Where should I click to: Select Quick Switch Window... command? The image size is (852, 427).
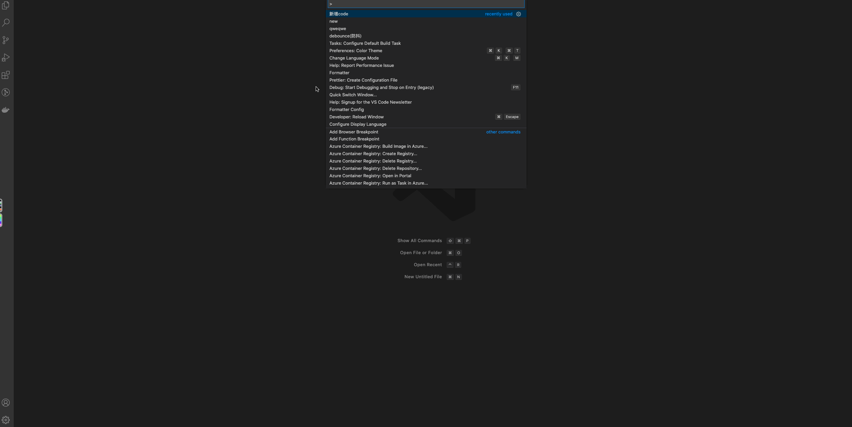pos(353,95)
